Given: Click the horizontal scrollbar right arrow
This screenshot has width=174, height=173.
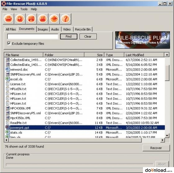Looking at the screenshot, I should (x=163, y=140).
